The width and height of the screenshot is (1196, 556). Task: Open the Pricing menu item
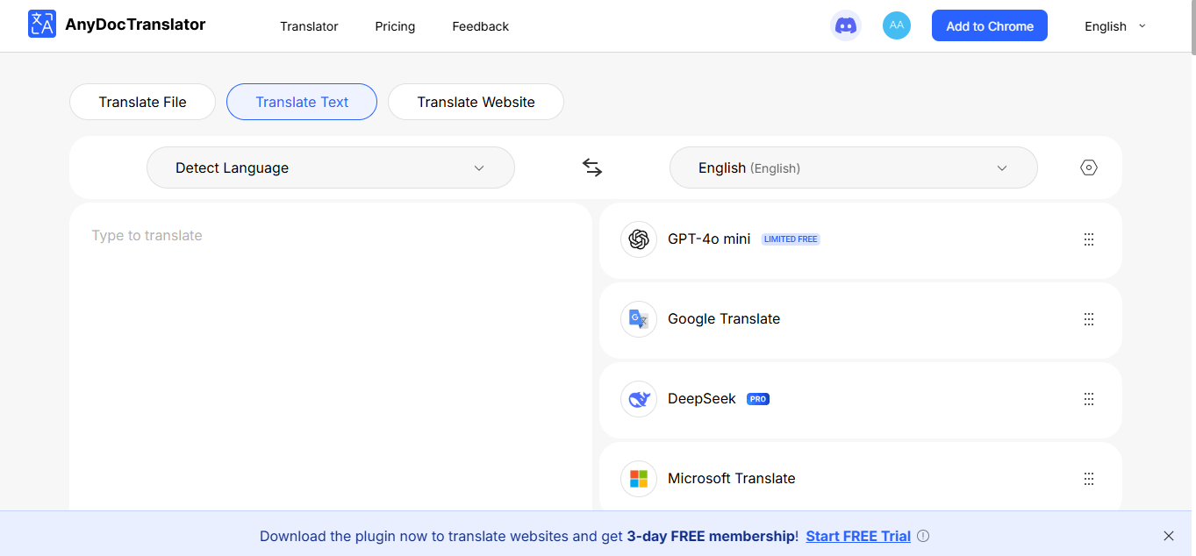(395, 26)
